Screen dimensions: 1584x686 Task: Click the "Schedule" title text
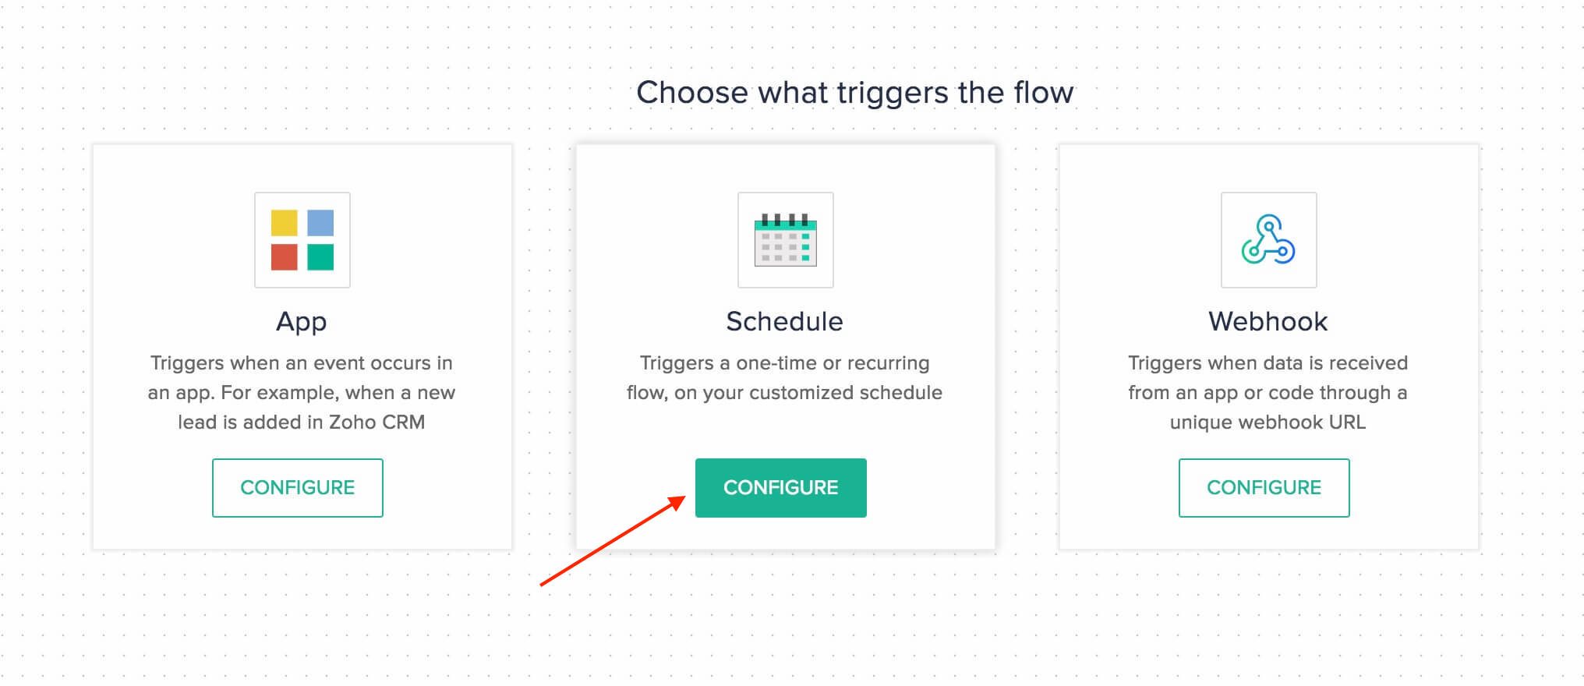pyautogui.click(x=784, y=321)
